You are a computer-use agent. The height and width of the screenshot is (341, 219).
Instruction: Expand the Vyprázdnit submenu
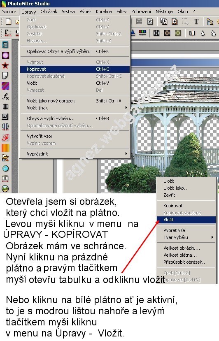coord(75,154)
